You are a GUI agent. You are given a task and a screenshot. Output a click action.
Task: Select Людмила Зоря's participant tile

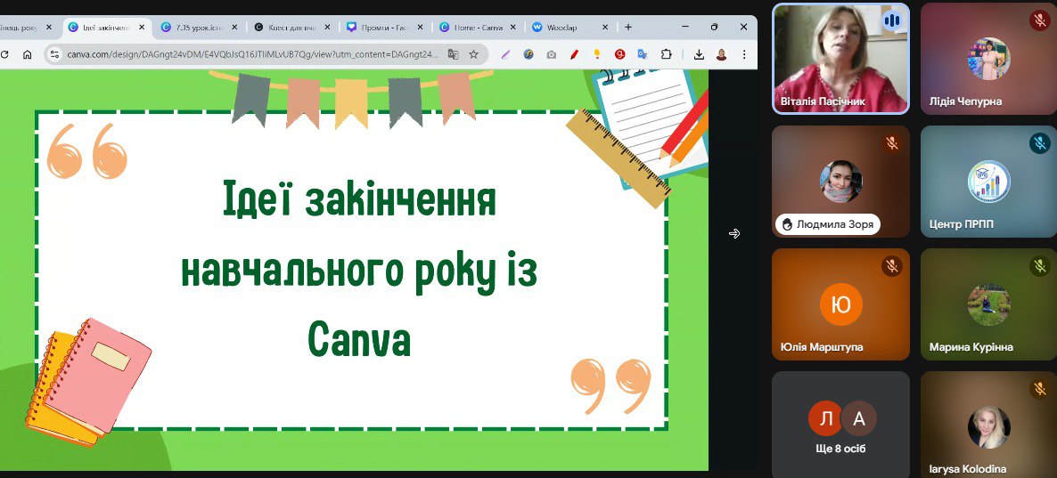pyautogui.click(x=840, y=181)
